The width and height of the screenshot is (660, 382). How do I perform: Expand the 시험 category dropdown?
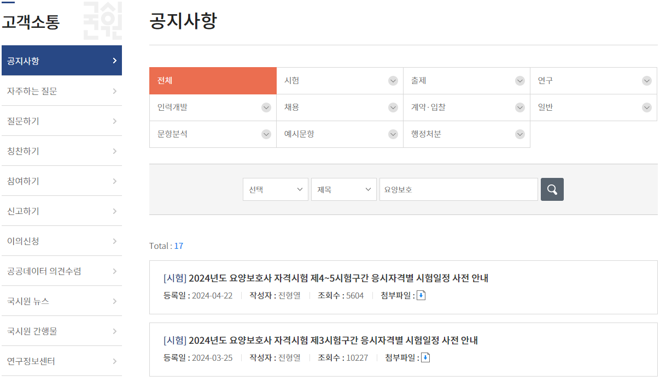(393, 80)
